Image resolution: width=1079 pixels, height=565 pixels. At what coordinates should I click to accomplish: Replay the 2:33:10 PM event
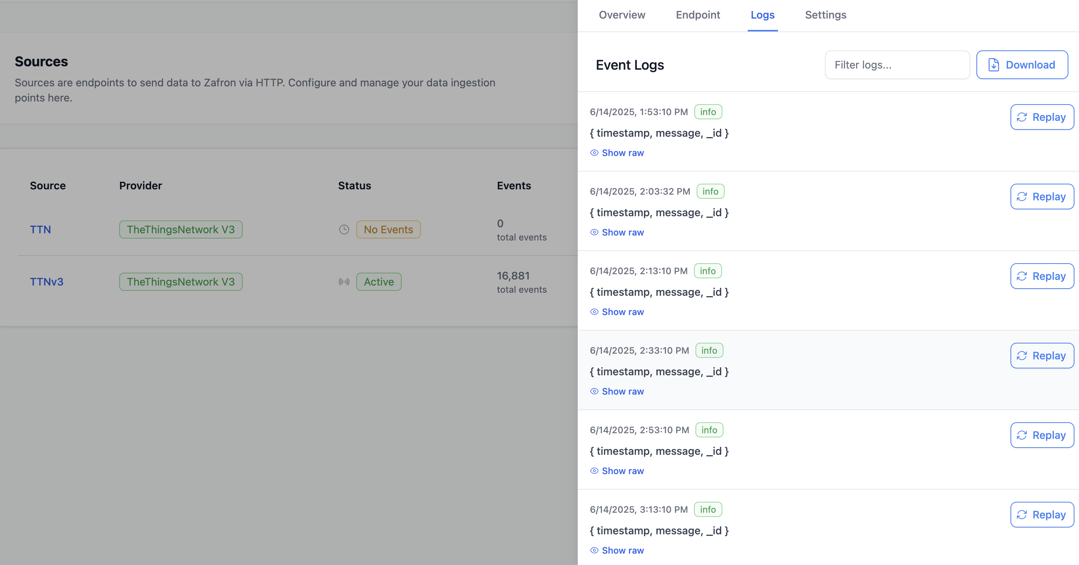click(x=1042, y=356)
